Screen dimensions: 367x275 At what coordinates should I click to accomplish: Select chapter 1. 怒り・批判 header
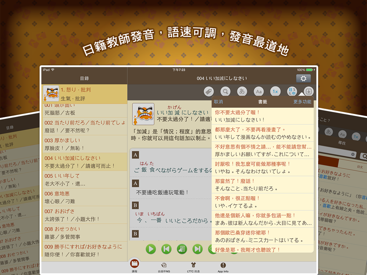click(84, 94)
